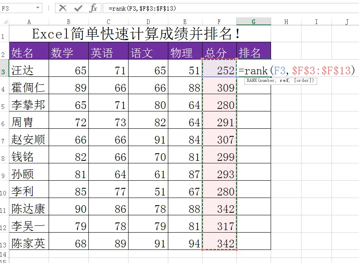Screen dimensions: 359x263
Task: Select column B header
Action: (x=69, y=22)
